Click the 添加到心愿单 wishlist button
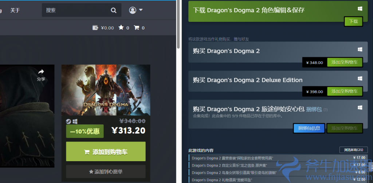This screenshot has height=183, width=373. coord(106,171)
